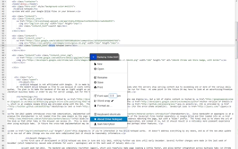Click the Save icon in menu
Screen dimensions: 238x149
95,82
